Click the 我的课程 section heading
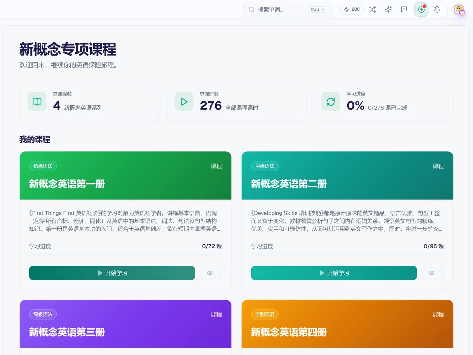 click(x=35, y=139)
